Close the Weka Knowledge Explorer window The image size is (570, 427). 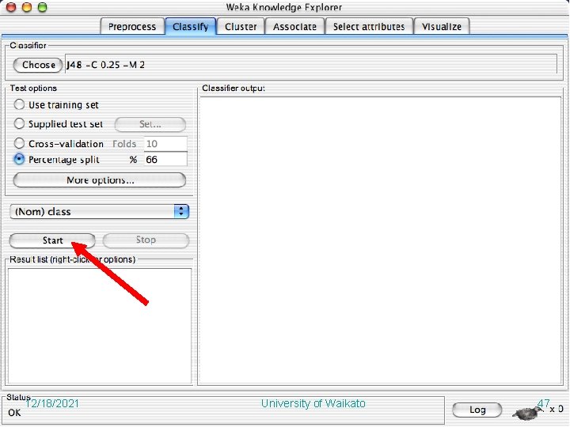11,7
